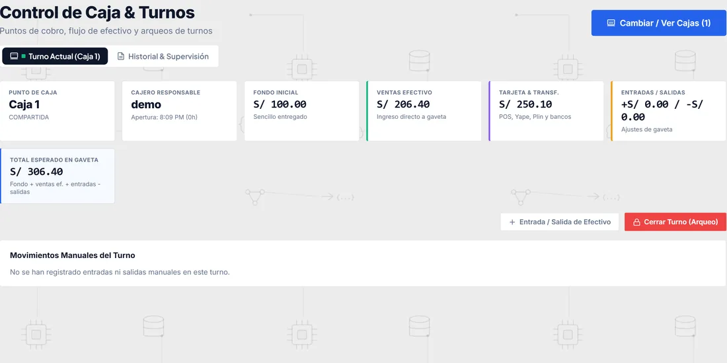Click the "POS, Yape, Plin y bancos" caption
This screenshot has width=727, height=363.
(x=535, y=117)
